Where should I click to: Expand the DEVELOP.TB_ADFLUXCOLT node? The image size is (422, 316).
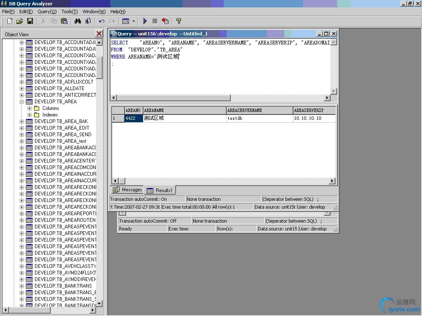(21, 82)
